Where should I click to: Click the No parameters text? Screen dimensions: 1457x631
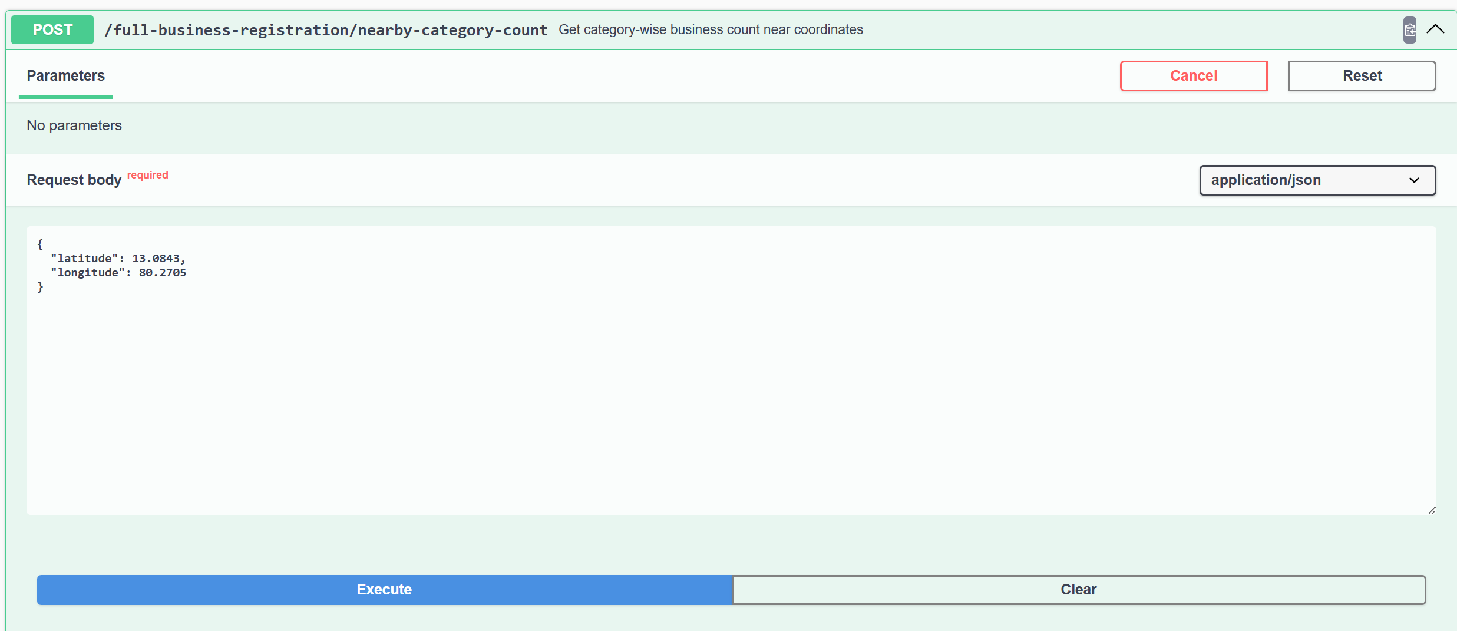point(74,125)
